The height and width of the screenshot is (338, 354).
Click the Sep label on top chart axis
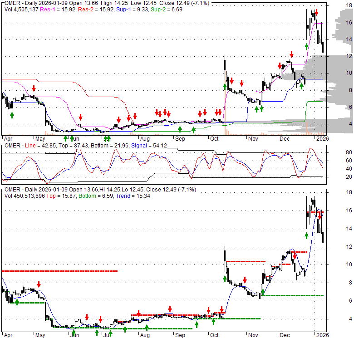click(180, 138)
